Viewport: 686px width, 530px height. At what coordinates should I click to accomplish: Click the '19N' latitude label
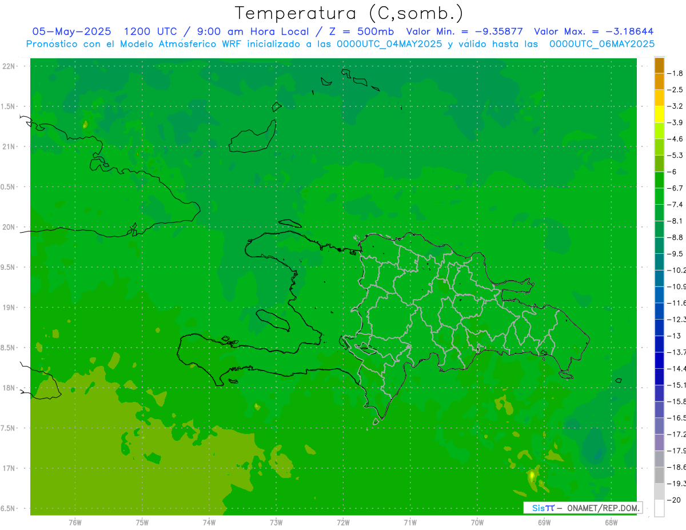click(9, 308)
